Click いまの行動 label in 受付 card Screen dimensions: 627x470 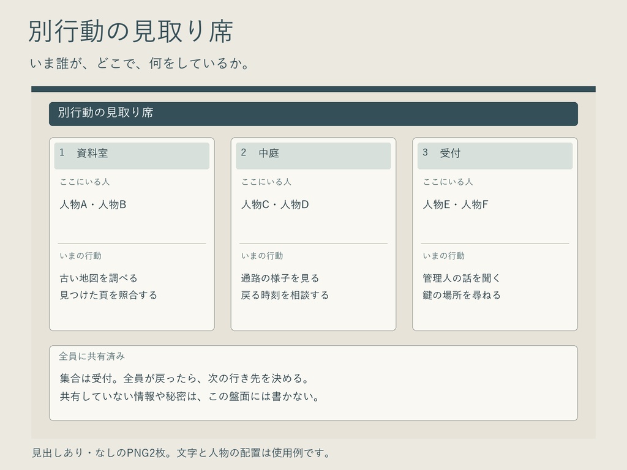[443, 256]
